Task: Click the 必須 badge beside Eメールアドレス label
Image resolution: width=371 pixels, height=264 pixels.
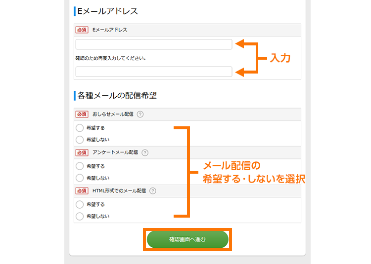Action: click(82, 30)
